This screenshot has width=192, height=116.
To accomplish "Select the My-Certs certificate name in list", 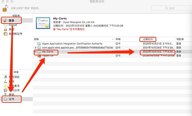I will [x=48, y=51].
